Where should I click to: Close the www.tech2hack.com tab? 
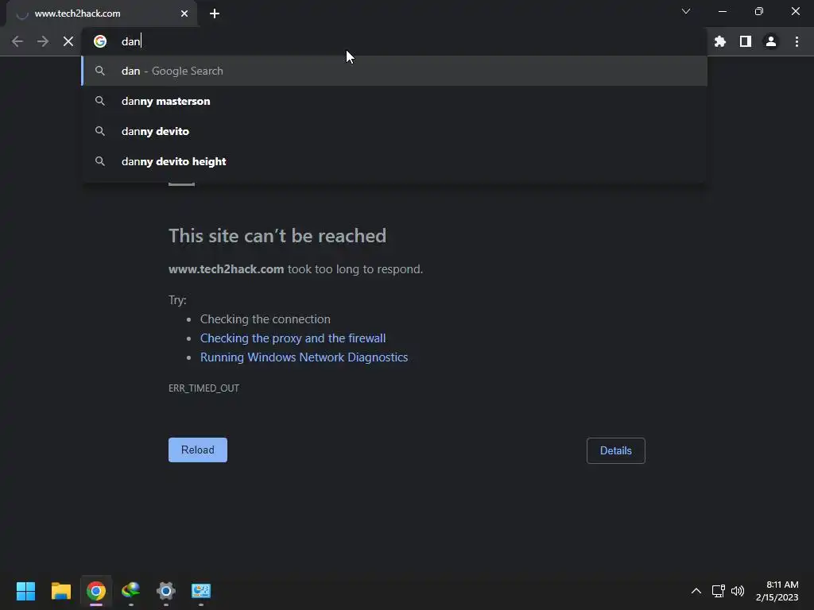coord(184,14)
